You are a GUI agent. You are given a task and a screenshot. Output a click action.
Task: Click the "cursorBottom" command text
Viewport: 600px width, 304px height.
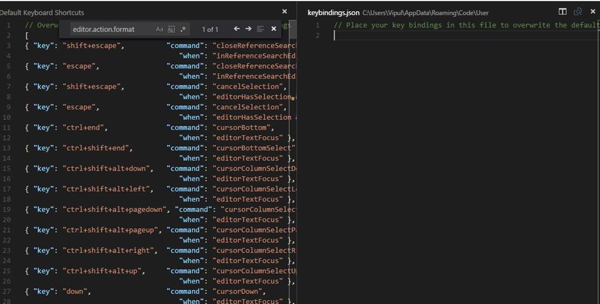[241, 127]
